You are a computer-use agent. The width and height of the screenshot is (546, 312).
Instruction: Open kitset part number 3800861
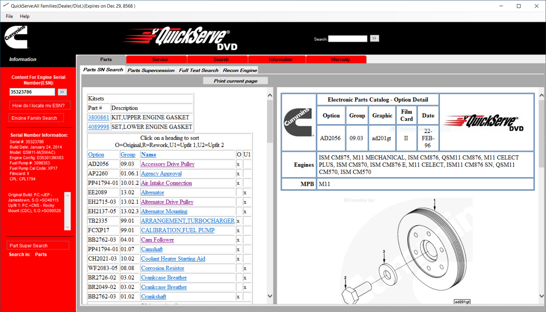99,117
